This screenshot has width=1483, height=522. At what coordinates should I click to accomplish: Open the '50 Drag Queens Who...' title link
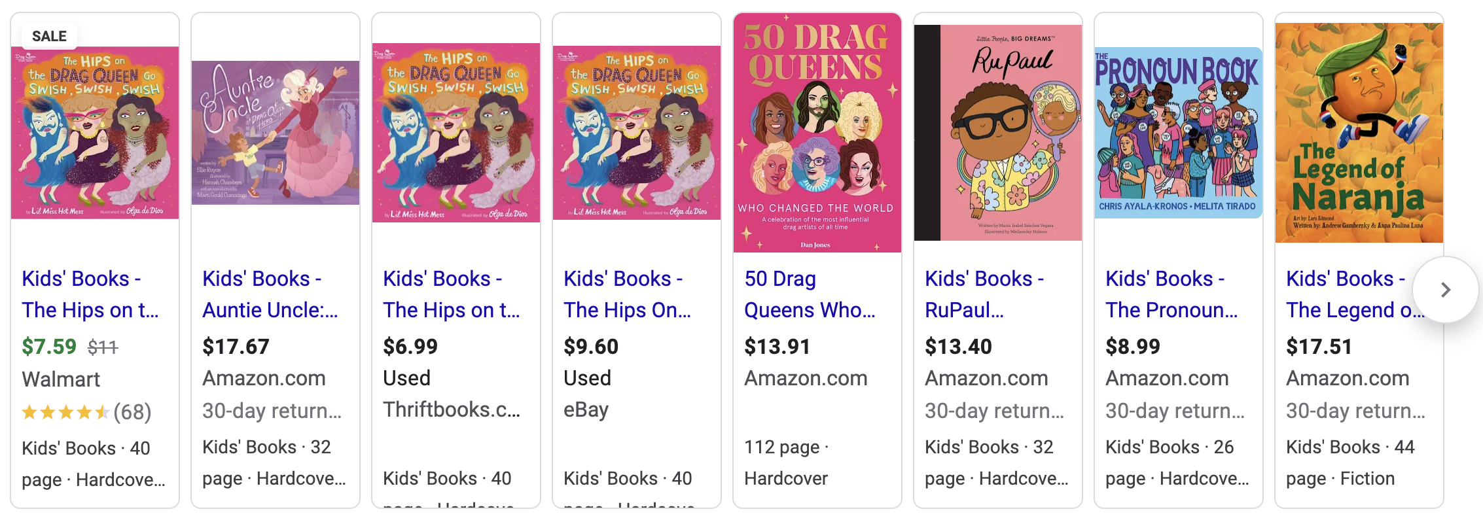click(x=810, y=294)
